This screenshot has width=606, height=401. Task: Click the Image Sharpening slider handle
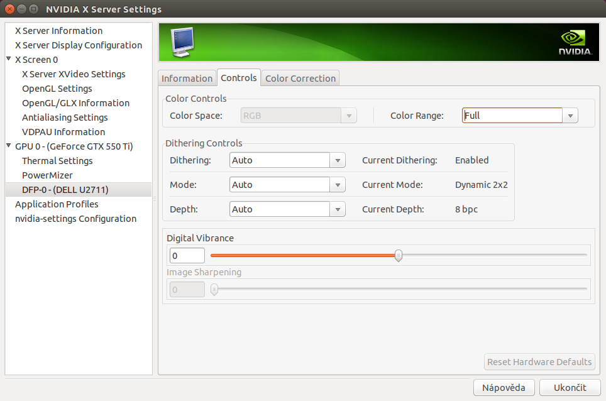click(x=214, y=289)
